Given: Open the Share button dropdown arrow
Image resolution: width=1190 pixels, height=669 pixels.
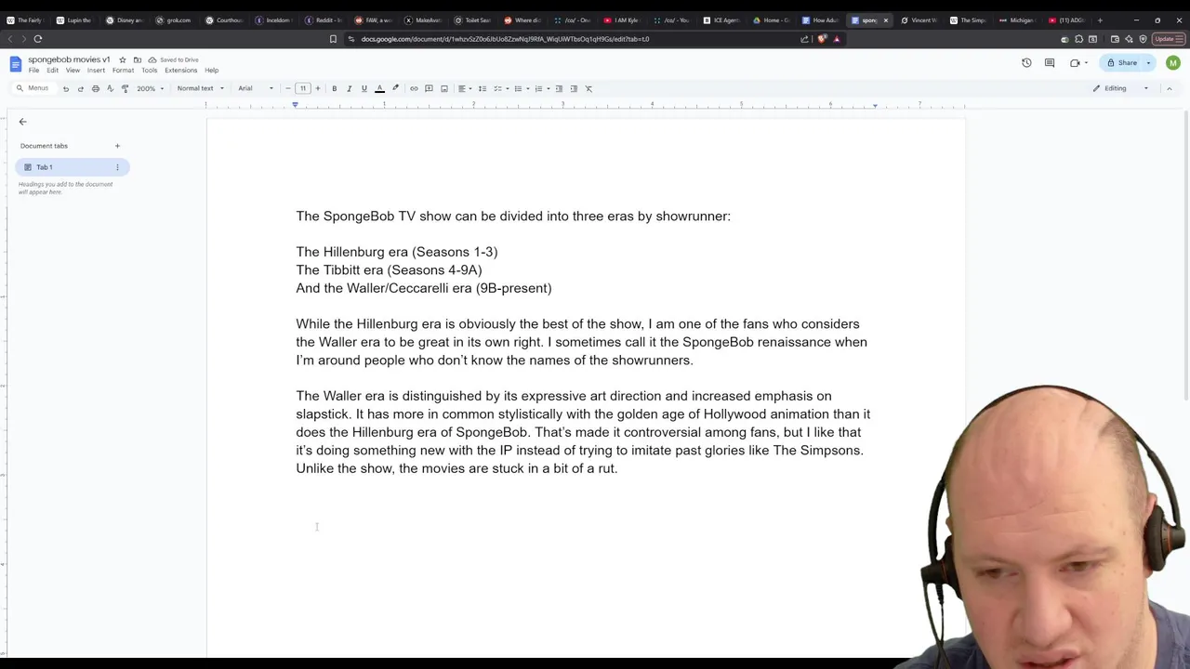Looking at the screenshot, I should click(x=1148, y=62).
